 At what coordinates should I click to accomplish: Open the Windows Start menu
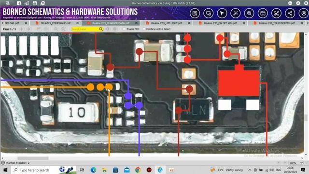5,170
